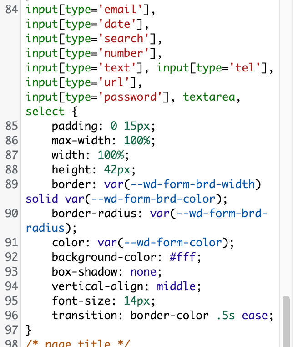This screenshot has width=293, height=347.
Task: Click the select selector keyword
Action: coord(45,112)
